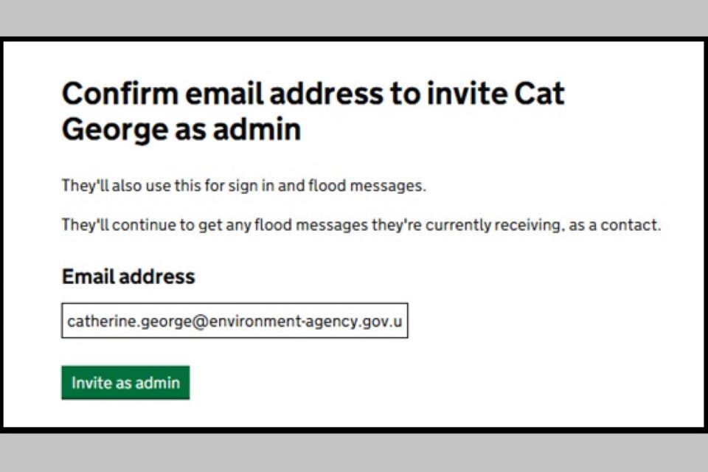Image resolution: width=708 pixels, height=472 pixels.
Task: Click the phrase as a contact
Action: (621, 226)
